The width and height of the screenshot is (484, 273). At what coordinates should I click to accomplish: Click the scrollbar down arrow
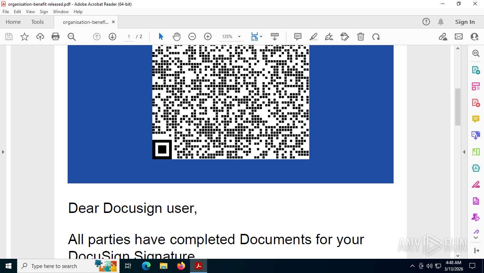point(458,255)
